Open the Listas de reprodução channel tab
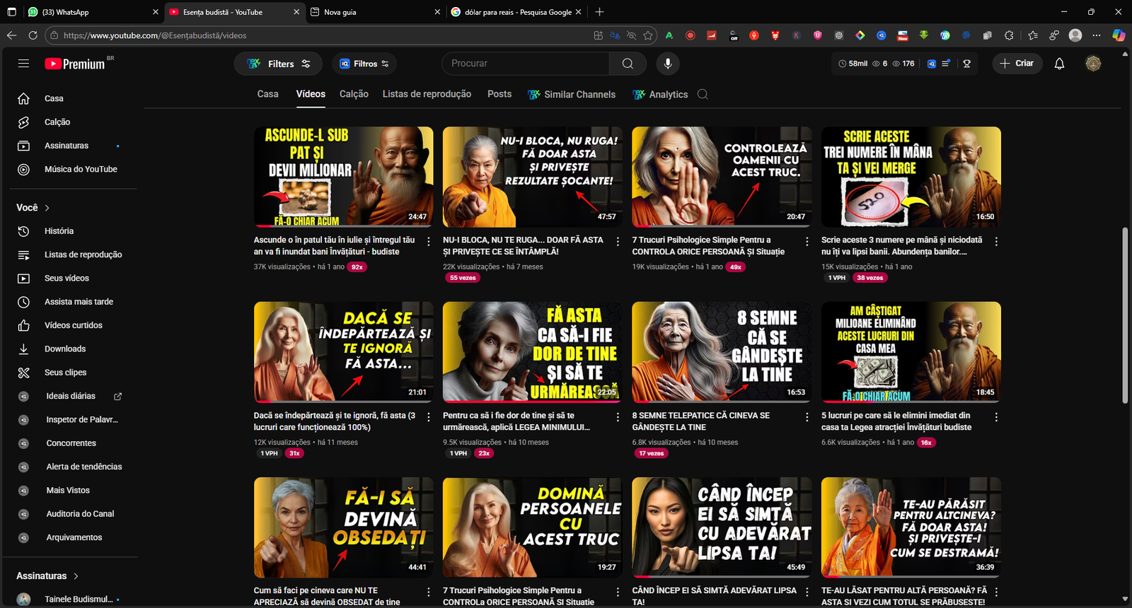 pos(427,94)
